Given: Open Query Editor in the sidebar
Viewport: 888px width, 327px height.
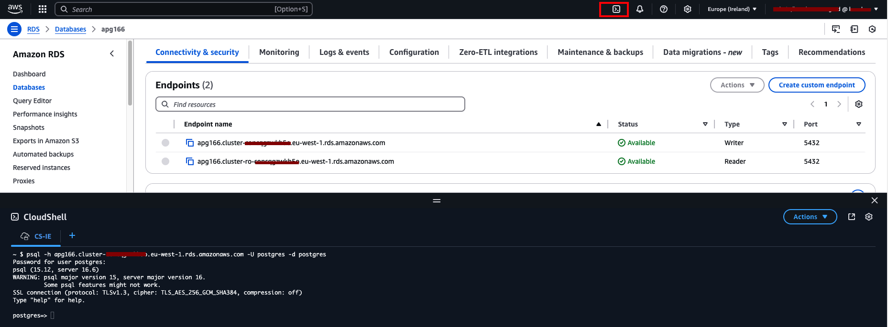Looking at the screenshot, I should click(x=32, y=101).
